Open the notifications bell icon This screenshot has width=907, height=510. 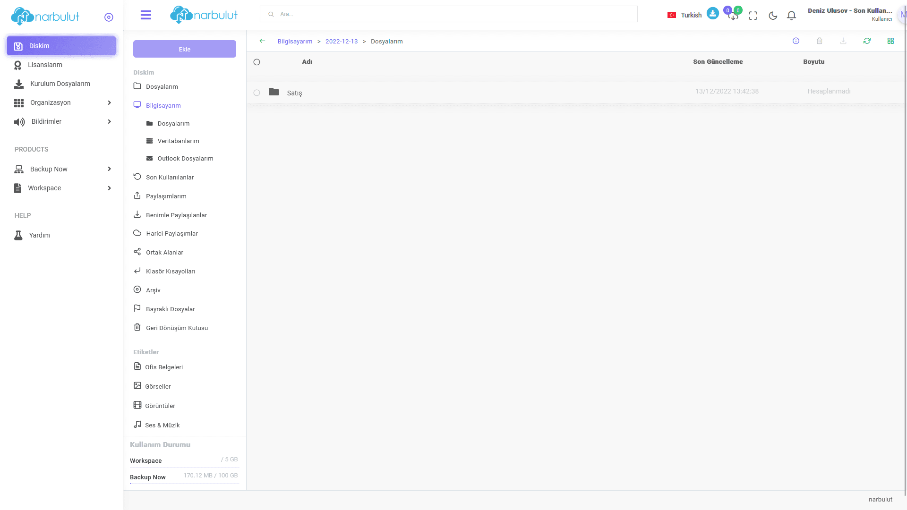point(792,16)
